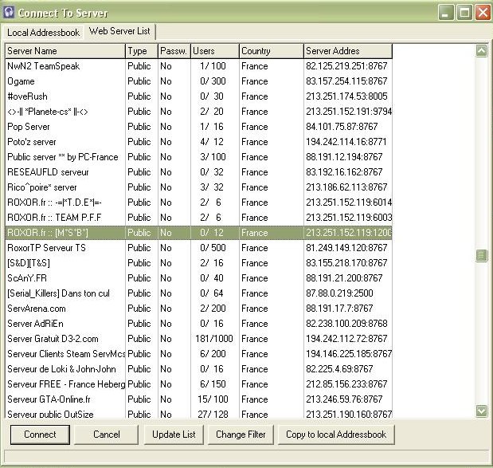Click address 82.238.100.209:8768
Screen dimensions: 493x468
(346, 324)
